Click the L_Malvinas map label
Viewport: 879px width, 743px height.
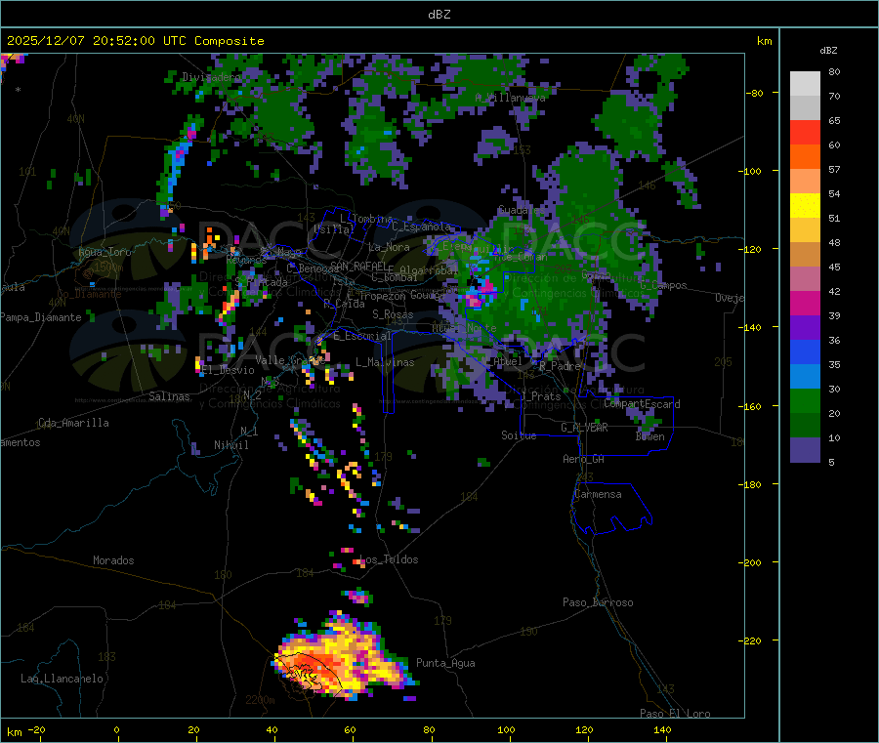tap(385, 362)
